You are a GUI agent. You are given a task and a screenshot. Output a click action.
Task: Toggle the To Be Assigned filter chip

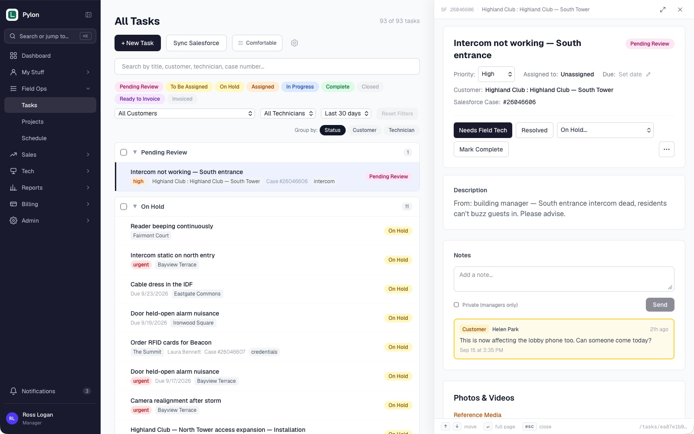pyautogui.click(x=189, y=87)
